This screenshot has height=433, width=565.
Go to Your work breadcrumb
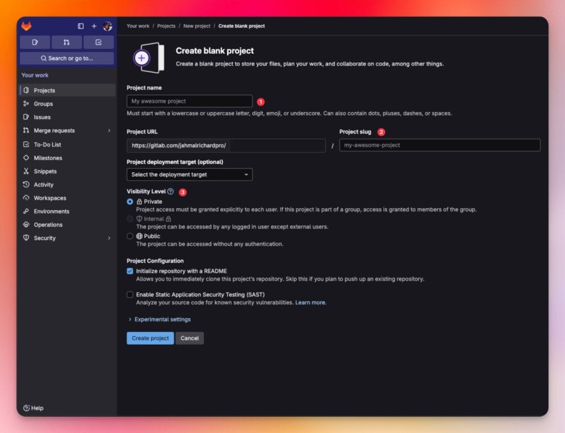coord(138,26)
